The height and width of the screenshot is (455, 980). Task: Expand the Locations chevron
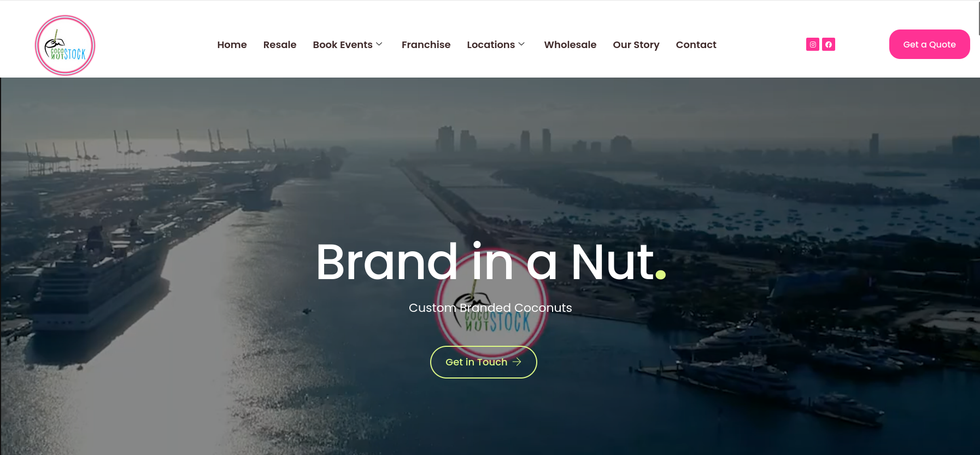pos(521,44)
